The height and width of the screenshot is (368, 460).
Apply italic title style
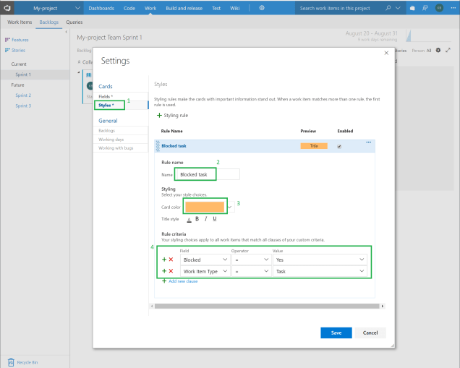click(x=205, y=218)
